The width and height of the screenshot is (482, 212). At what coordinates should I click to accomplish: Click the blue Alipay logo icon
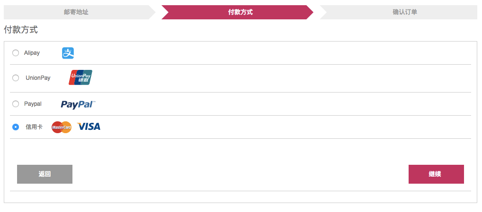click(68, 53)
